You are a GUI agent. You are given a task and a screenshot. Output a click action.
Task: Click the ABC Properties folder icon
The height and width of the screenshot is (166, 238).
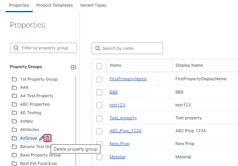click(14, 104)
